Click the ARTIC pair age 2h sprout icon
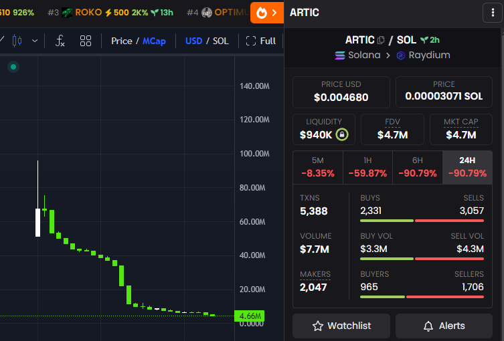 [424, 40]
